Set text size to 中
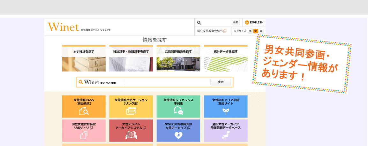Viewport: 368px width, 146px height. [x=256, y=31]
